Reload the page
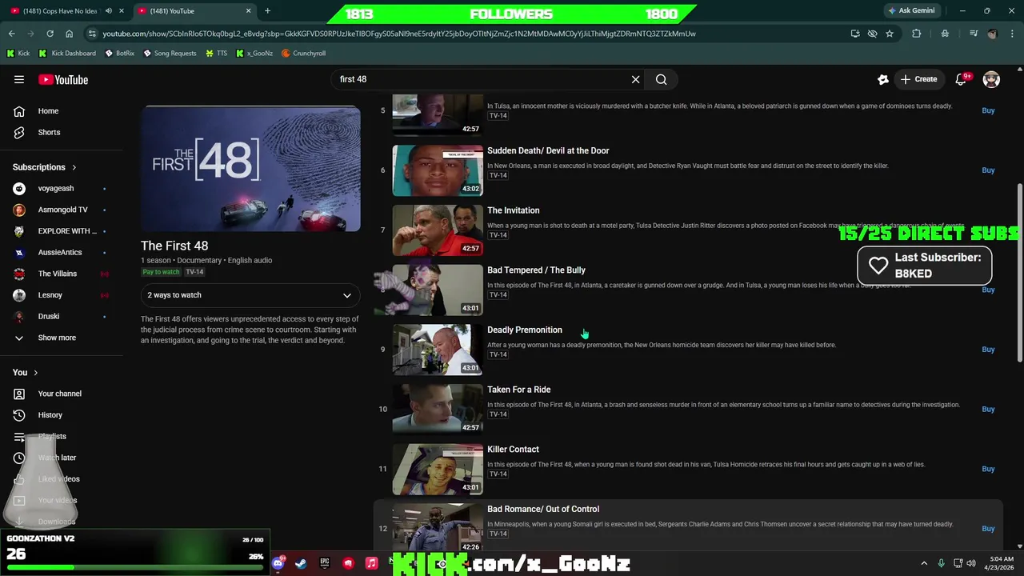This screenshot has width=1024, height=576. [50, 34]
